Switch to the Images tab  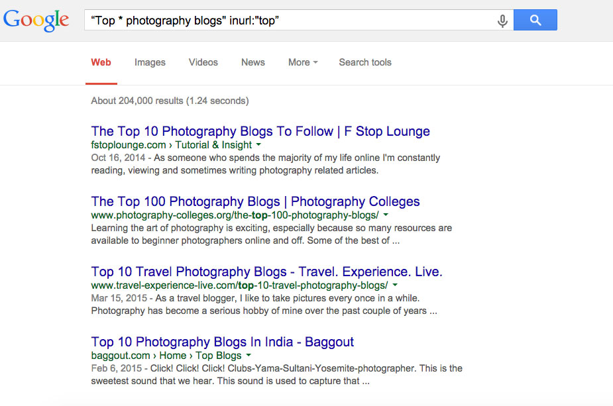coord(150,62)
